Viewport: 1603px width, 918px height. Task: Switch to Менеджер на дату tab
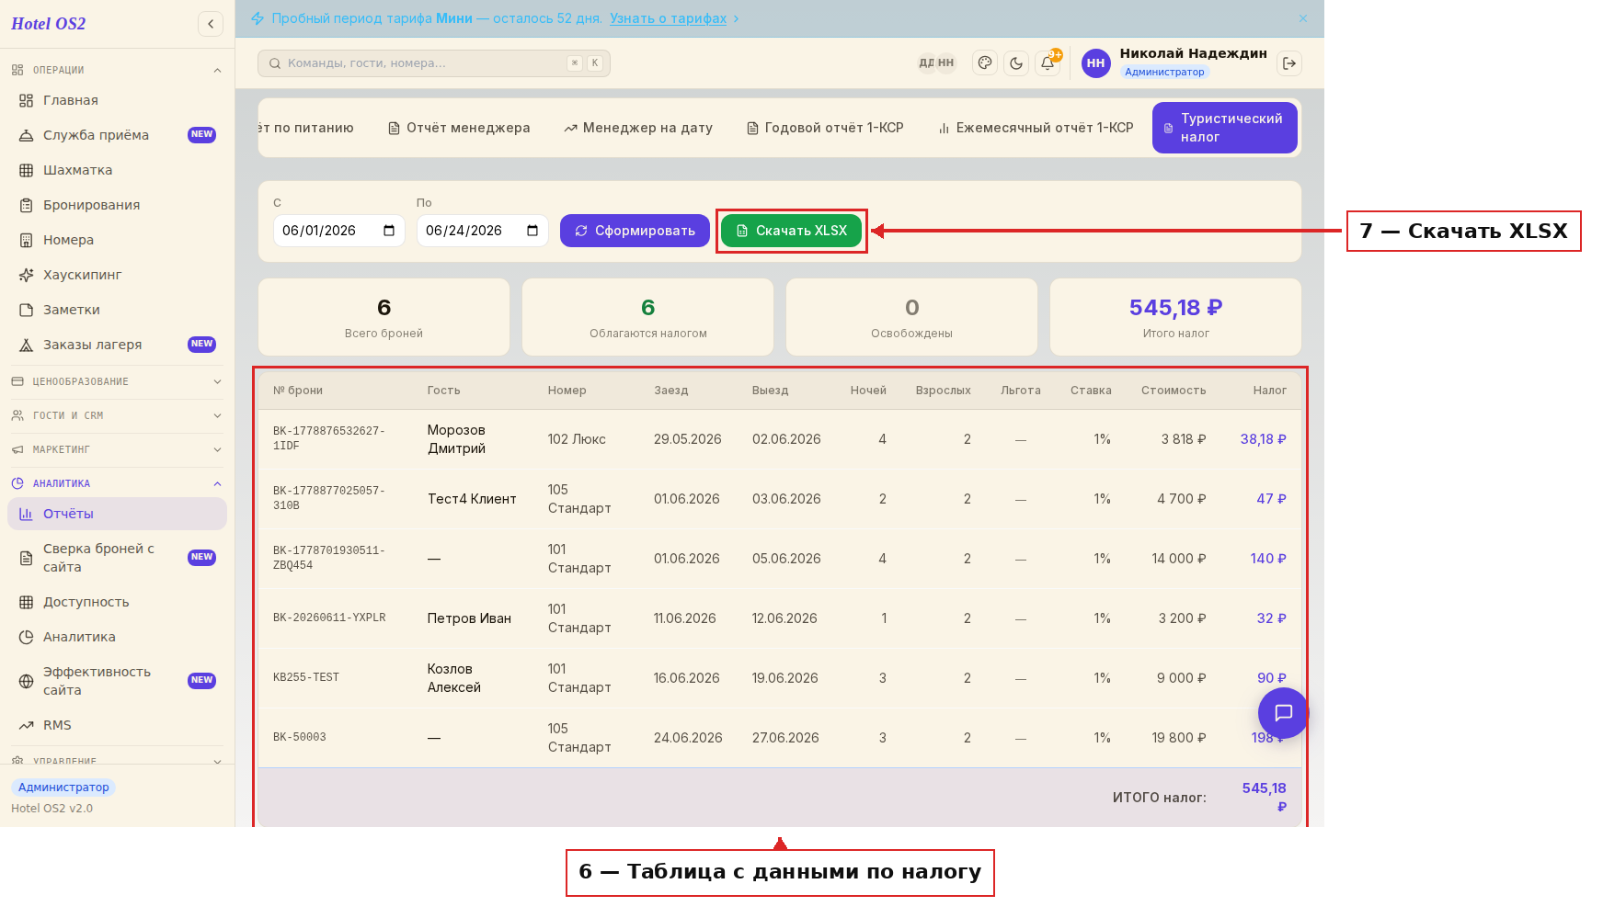coord(638,128)
